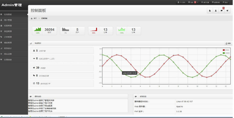Click the 站点统计 panel chart icon
The width and height of the screenshot is (234, 118).
click(x=31, y=43)
